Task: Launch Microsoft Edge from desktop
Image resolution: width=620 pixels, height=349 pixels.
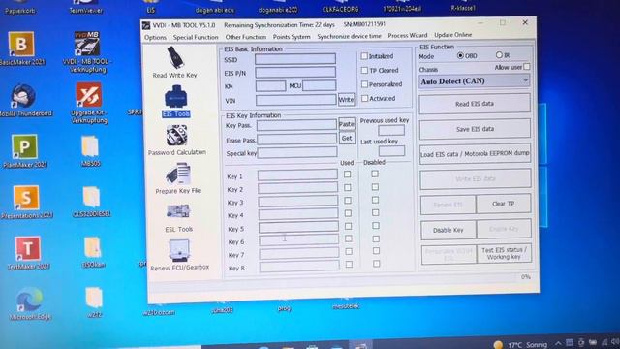Action: pyautogui.click(x=30, y=303)
